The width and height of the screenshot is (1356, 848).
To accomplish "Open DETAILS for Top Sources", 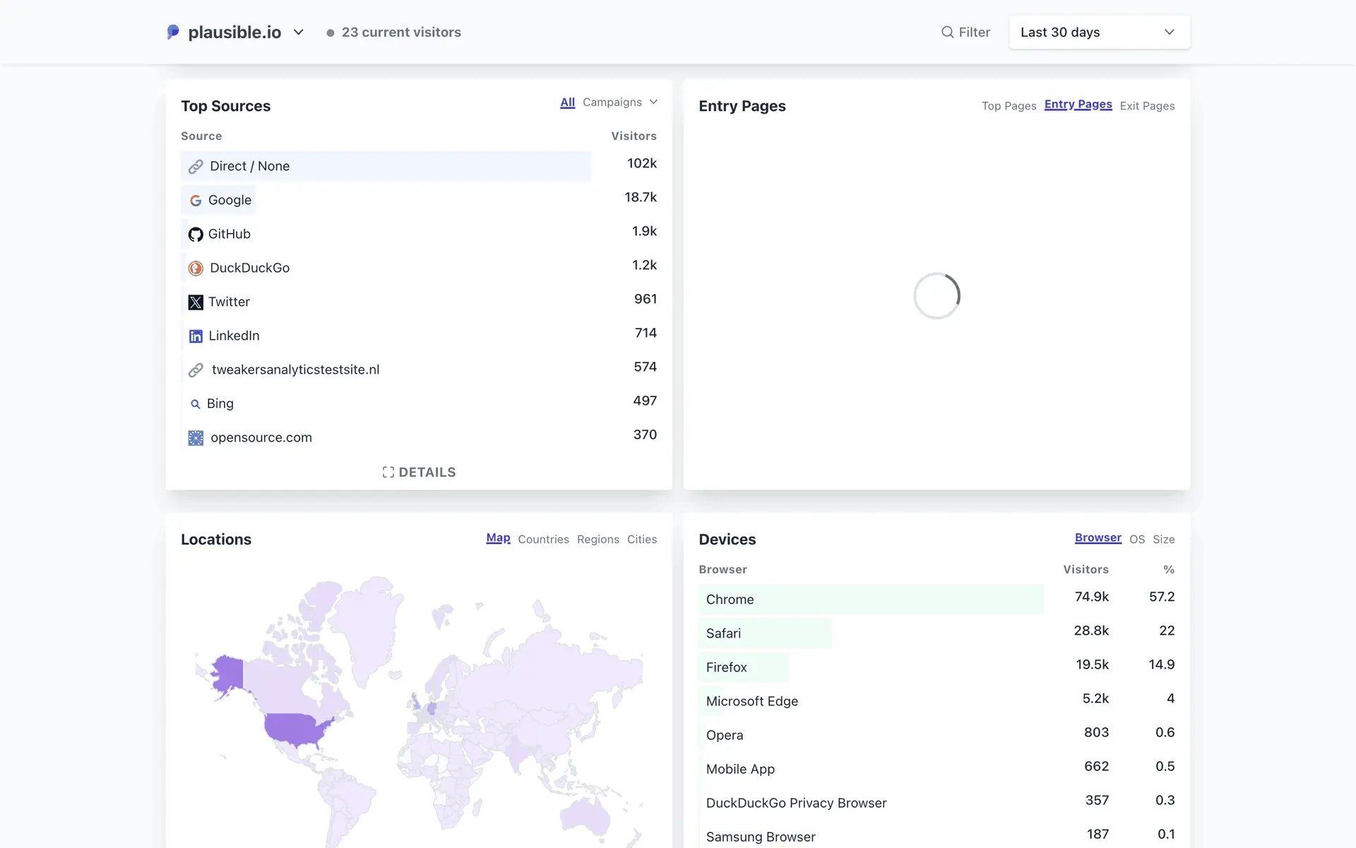I will tap(419, 472).
